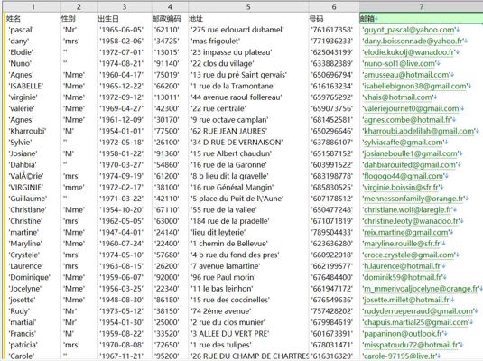Select column 7 header
Viewport: 483px width, 361px height.
421,6
